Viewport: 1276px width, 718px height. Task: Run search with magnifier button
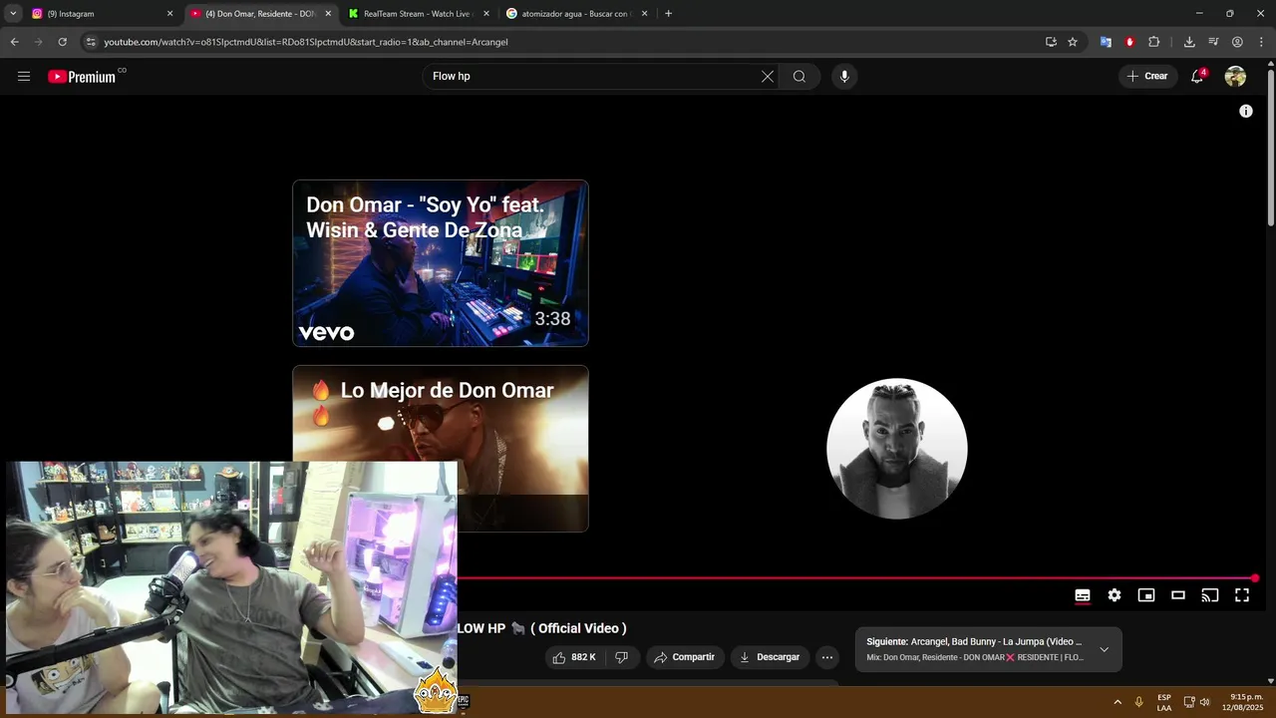point(799,77)
